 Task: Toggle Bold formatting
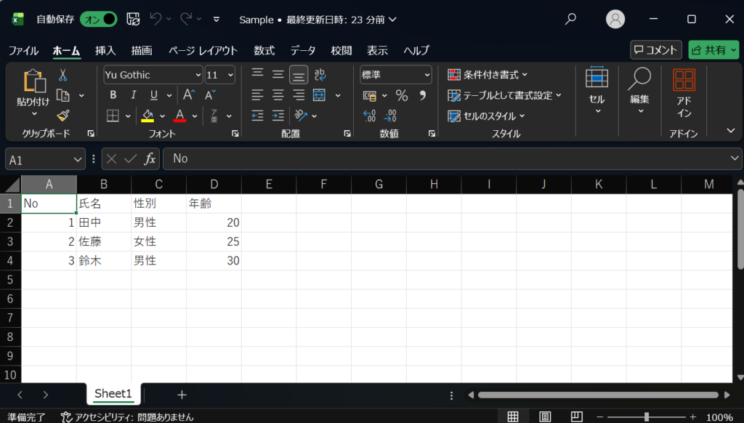(x=113, y=95)
